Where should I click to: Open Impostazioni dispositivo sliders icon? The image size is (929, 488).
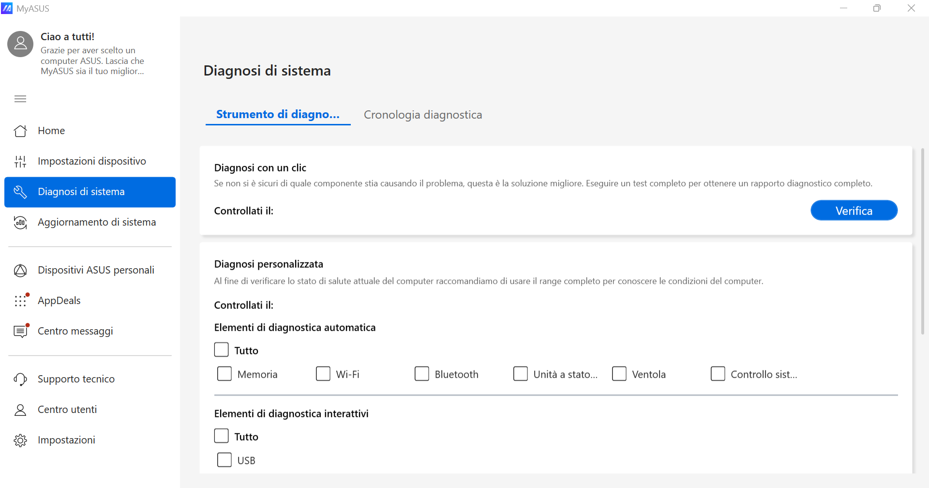(20, 161)
